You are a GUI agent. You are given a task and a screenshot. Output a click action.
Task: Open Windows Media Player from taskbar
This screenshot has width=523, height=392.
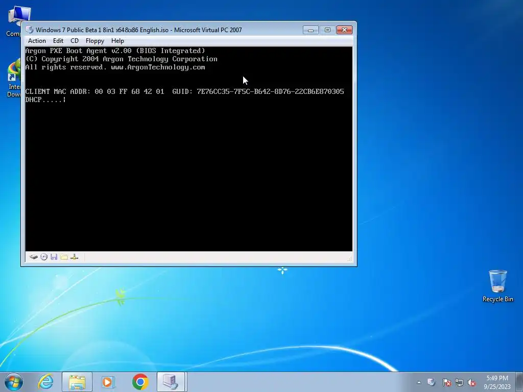108,382
